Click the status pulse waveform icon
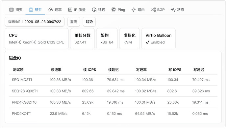This screenshot has width=227, height=129. (x=173, y=10)
